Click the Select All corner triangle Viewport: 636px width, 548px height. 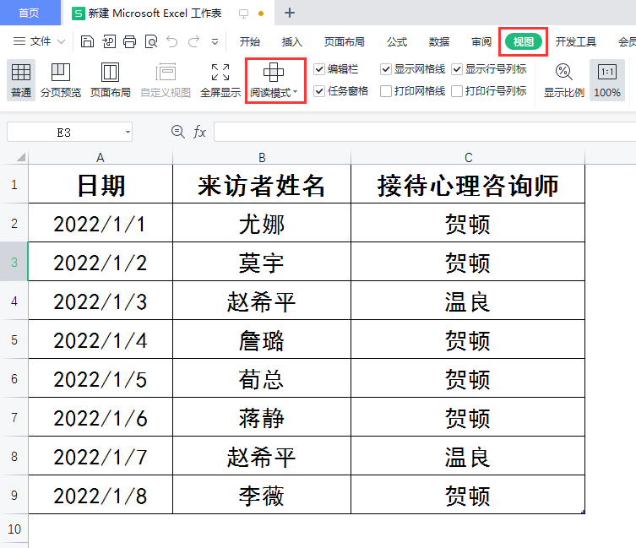pos(21,157)
